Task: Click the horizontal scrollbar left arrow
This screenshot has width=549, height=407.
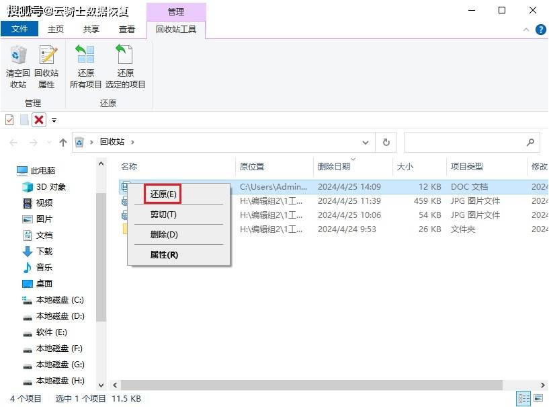Action: tap(115, 385)
